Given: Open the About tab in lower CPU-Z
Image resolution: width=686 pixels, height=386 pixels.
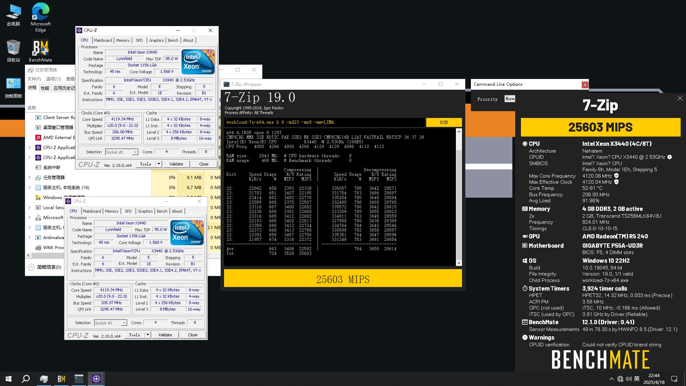Looking at the screenshot, I should click(x=177, y=211).
